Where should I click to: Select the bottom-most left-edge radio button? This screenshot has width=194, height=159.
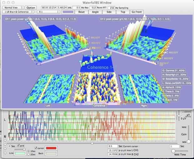(x=5, y=153)
